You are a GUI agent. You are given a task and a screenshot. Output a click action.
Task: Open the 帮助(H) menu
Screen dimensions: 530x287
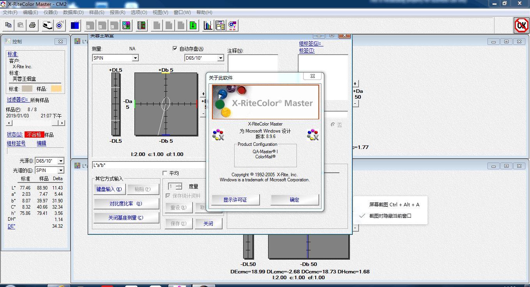204,12
